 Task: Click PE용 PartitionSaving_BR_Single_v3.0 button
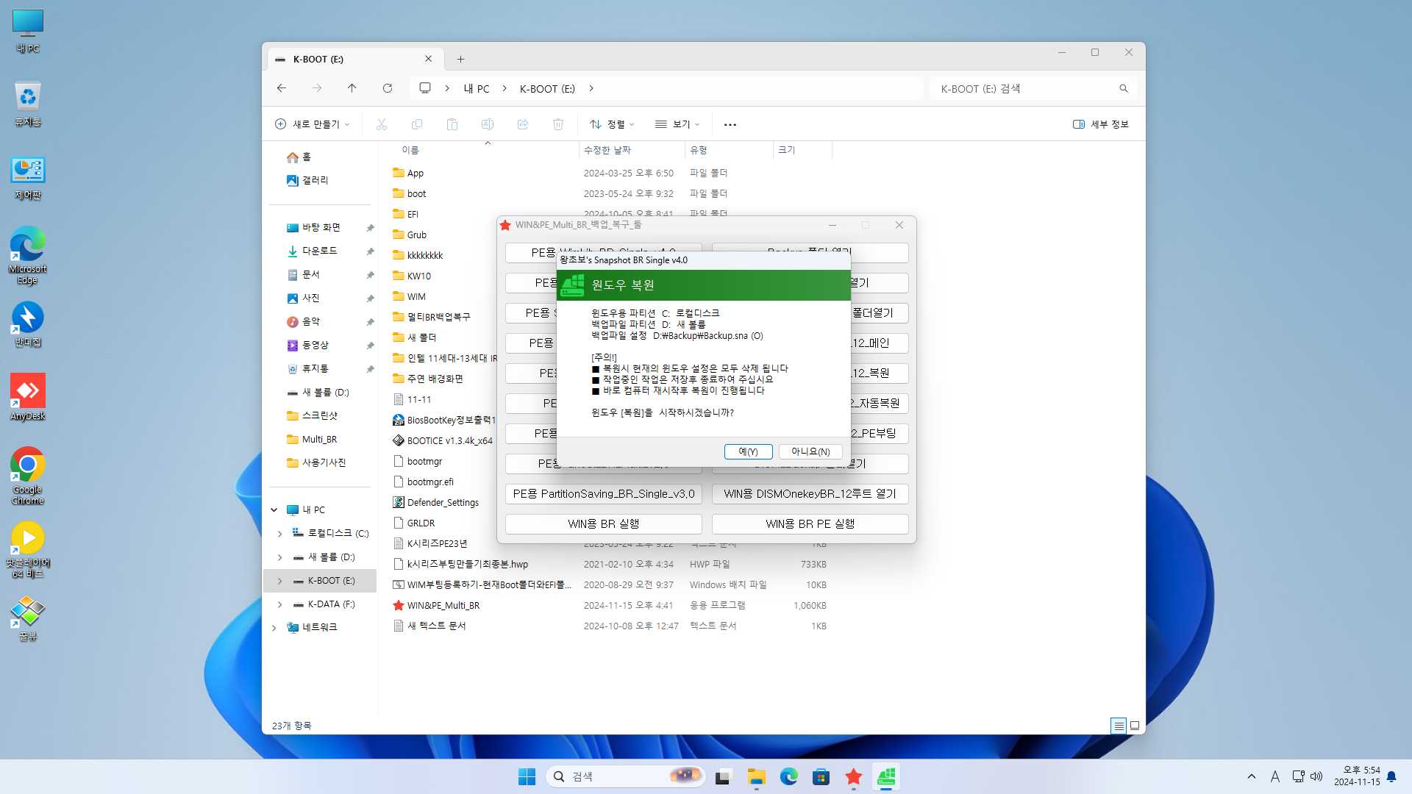(603, 493)
